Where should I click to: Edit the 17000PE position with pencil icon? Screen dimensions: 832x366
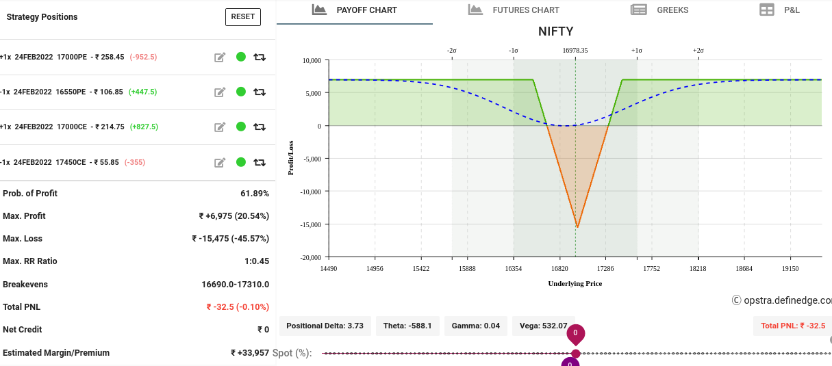(220, 57)
